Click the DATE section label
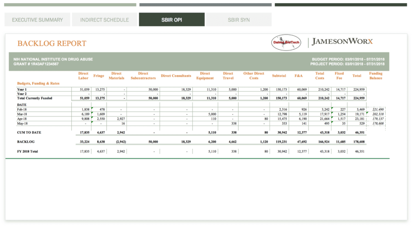Image resolution: width=417 pixels, height=228 pixels. click(22, 105)
